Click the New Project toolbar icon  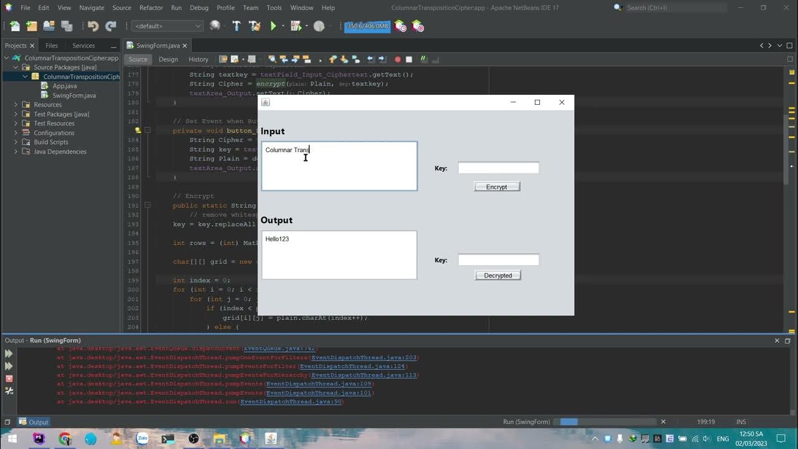[x=32, y=26]
